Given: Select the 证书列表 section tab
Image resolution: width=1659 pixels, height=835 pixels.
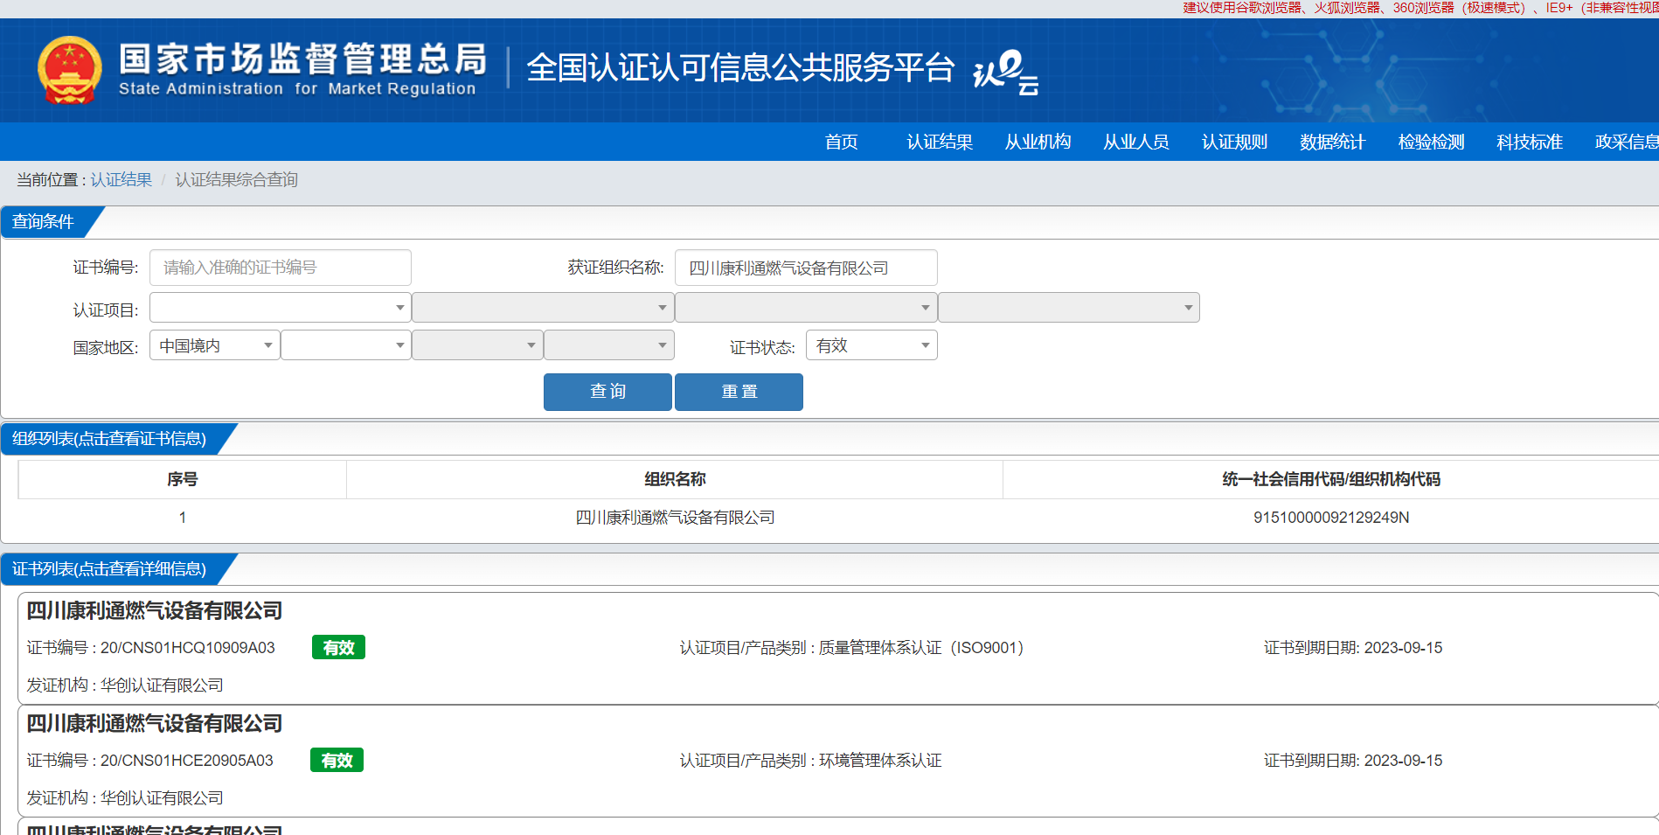Looking at the screenshot, I should coord(109,569).
